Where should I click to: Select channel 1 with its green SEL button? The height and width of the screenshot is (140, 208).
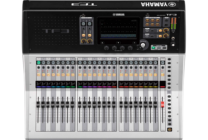tap(38, 62)
